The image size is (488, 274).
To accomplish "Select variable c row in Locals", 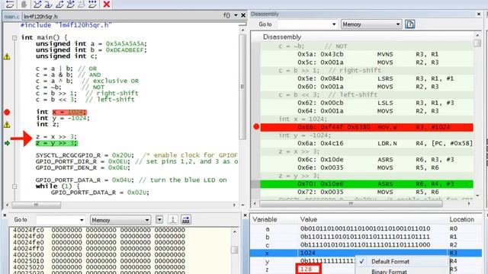I will click(366, 245).
